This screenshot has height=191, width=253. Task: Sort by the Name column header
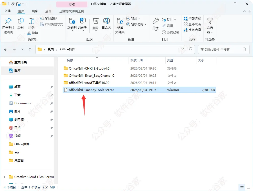tap(70, 60)
